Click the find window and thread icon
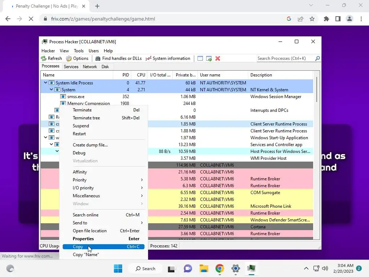 pyautogui.click(x=209, y=58)
